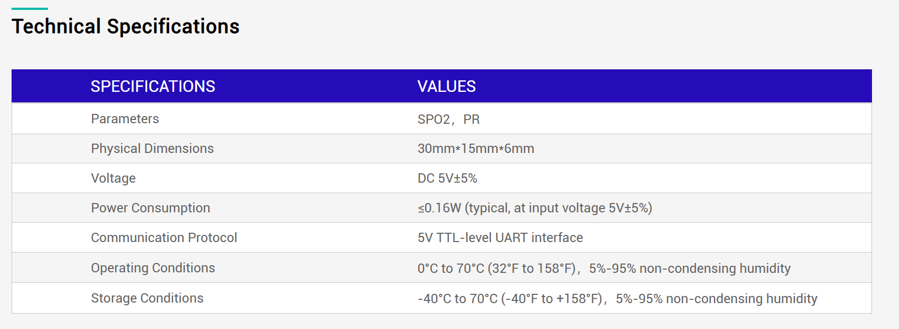Select the Parameters row label

pyautogui.click(x=124, y=119)
